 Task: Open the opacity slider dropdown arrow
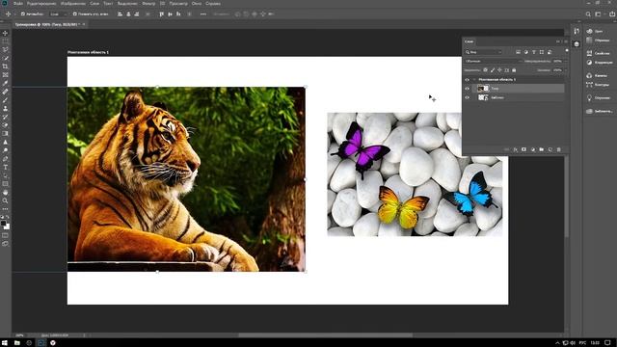point(566,61)
